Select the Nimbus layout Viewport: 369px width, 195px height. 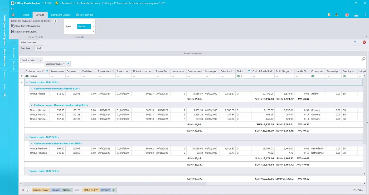(84, 27)
